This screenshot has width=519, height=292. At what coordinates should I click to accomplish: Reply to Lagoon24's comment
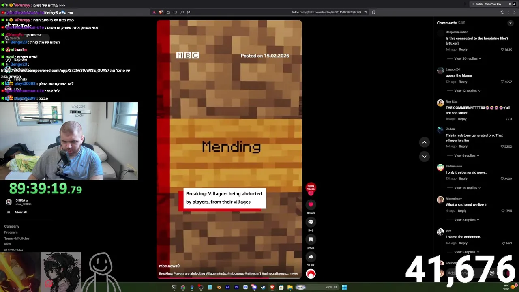[463, 82]
